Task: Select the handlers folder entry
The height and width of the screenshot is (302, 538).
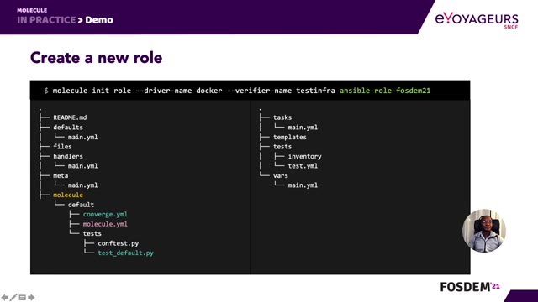Action: 68,156
